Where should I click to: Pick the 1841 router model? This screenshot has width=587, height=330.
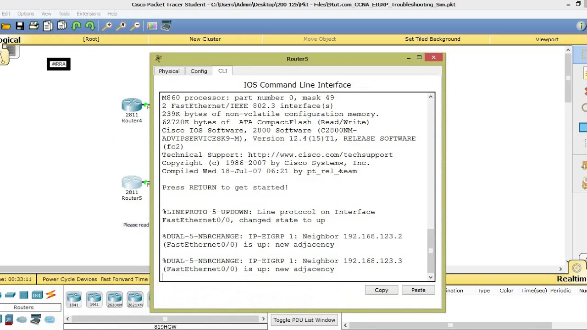[x=74, y=299]
